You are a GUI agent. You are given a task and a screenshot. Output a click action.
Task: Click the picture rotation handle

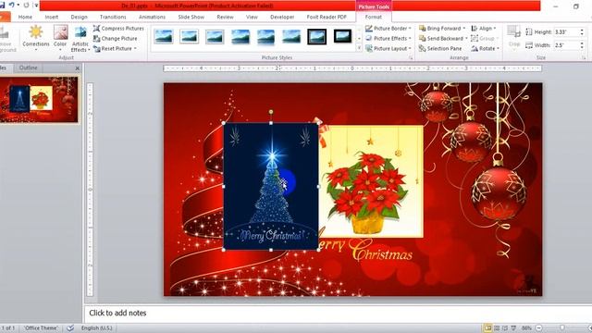point(271,112)
